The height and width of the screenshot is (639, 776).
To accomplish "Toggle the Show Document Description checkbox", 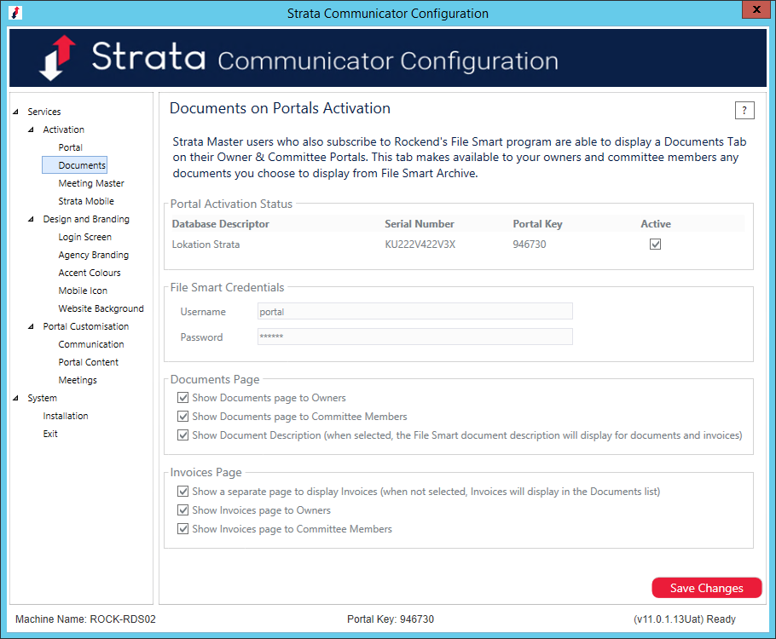I will point(183,435).
